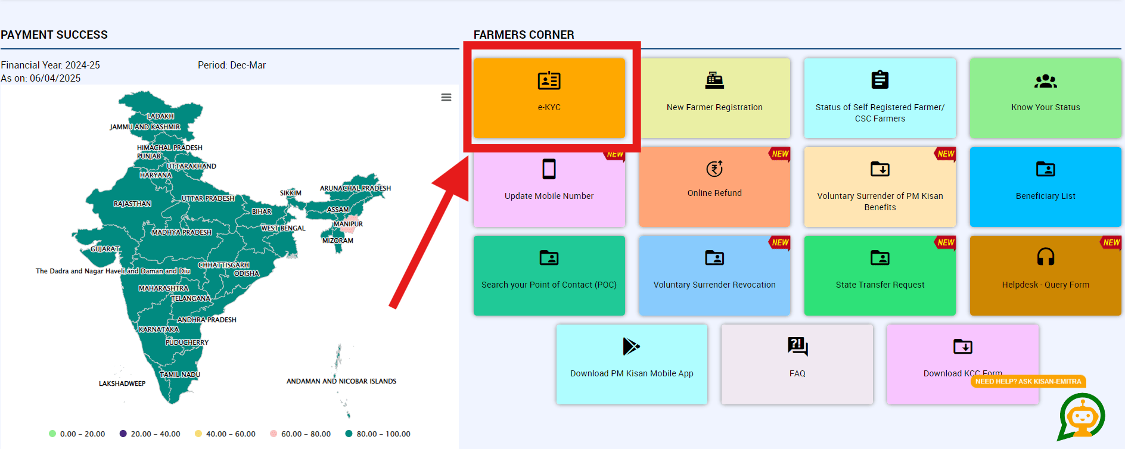Screen dimensions: 1125x449
Task: Open Helpdesk - Query Form label
Action: pos(1045,285)
